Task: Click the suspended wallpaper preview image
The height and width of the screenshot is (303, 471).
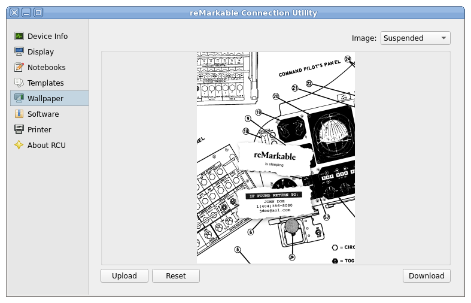Action: click(276, 158)
